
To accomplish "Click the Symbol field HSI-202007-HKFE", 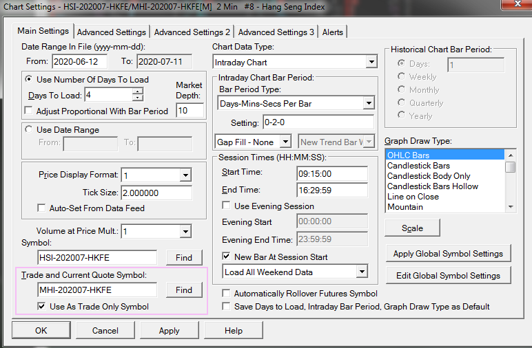I will point(97,258).
